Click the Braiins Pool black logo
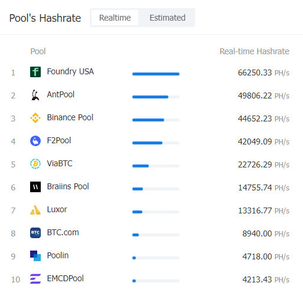Image resolution: width=303 pixels, height=293 pixels. pyautogui.click(x=35, y=187)
